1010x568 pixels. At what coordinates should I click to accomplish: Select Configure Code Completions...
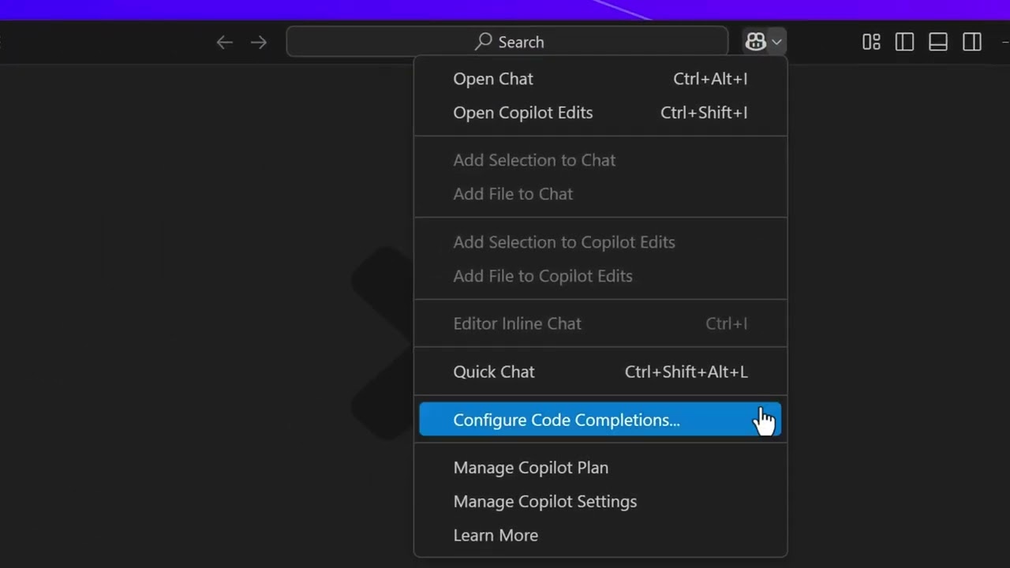pos(566,420)
